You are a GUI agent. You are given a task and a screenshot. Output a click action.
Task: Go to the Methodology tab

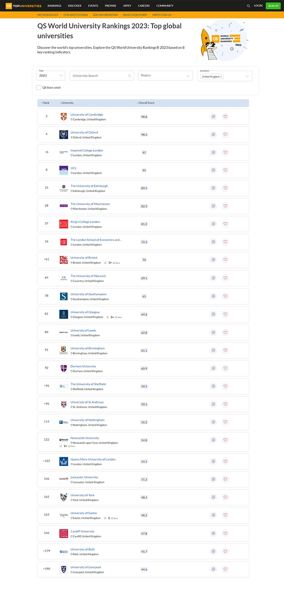pyautogui.click(x=48, y=15)
